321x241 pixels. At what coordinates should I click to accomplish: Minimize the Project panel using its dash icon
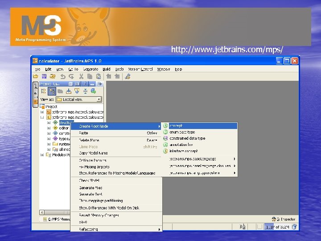point(92,84)
